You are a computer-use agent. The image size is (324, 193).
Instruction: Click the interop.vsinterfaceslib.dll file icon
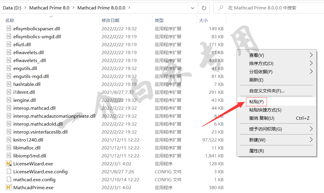point(9,132)
